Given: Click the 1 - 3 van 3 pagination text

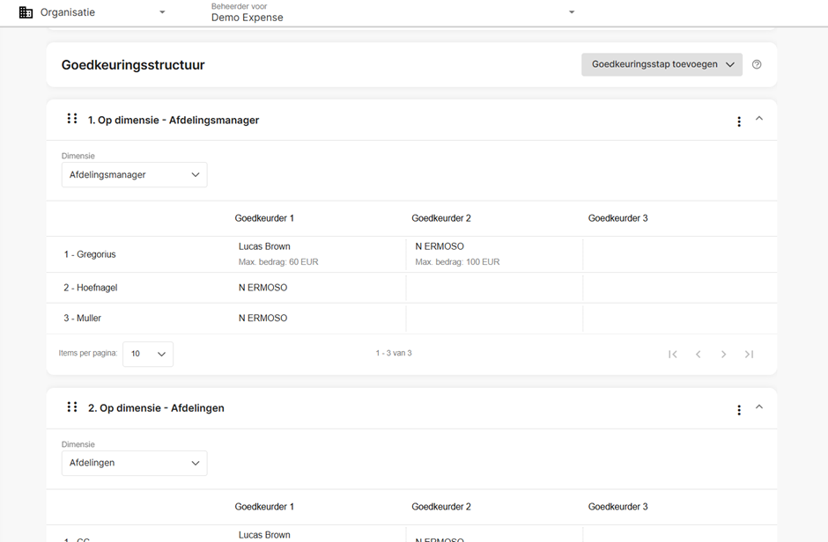Looking at the screenshot, I should click(x=394, y=353).
